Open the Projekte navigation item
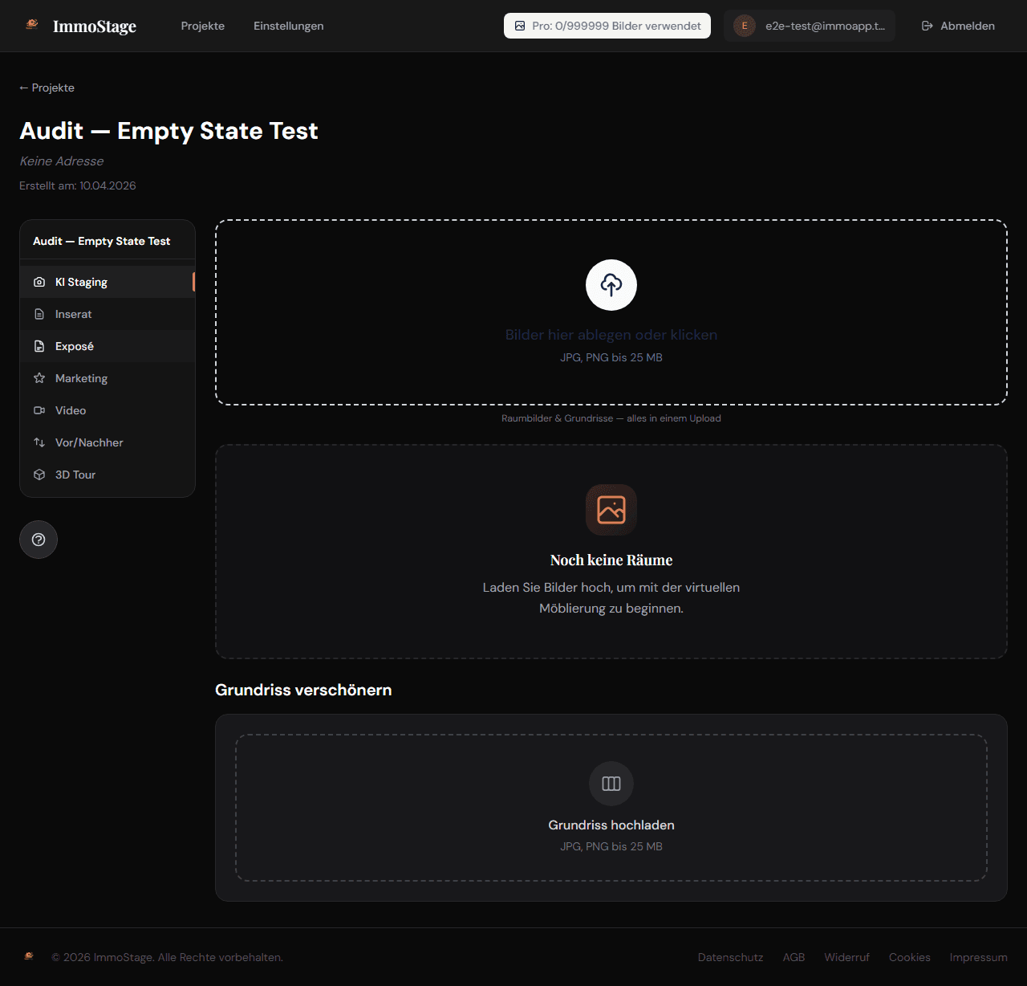The width and height of the screenshot is (1027, 986). pyautogui.click(x=202, y=26)
